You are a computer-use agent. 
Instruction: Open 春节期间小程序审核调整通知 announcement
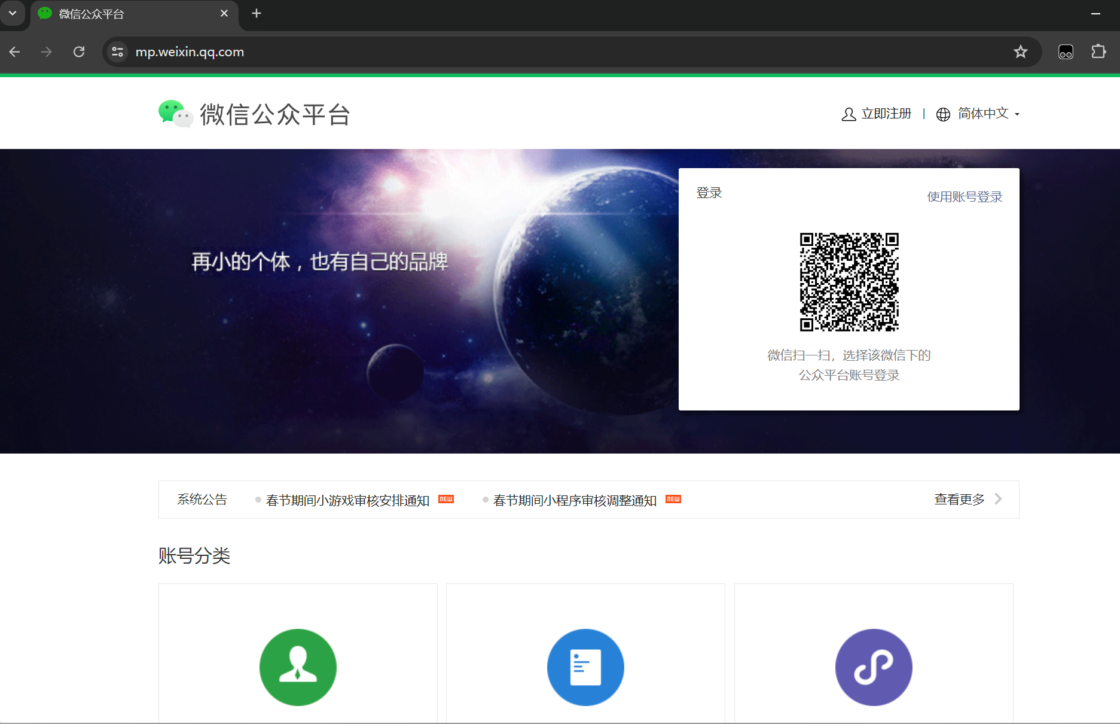click(575, 500)
